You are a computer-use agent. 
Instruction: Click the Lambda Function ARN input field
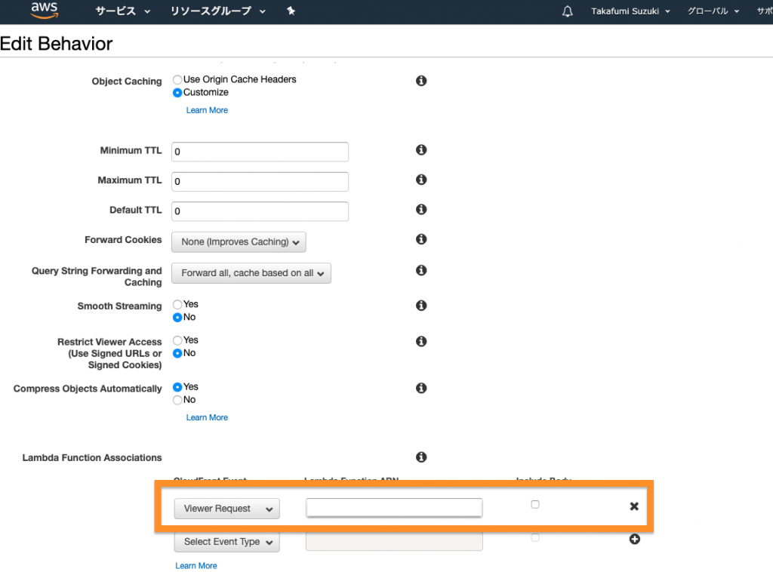(394, 508)
